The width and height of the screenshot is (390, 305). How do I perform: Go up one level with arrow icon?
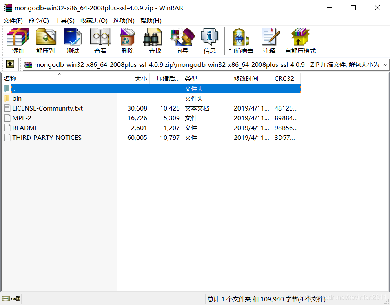(10, 64)
